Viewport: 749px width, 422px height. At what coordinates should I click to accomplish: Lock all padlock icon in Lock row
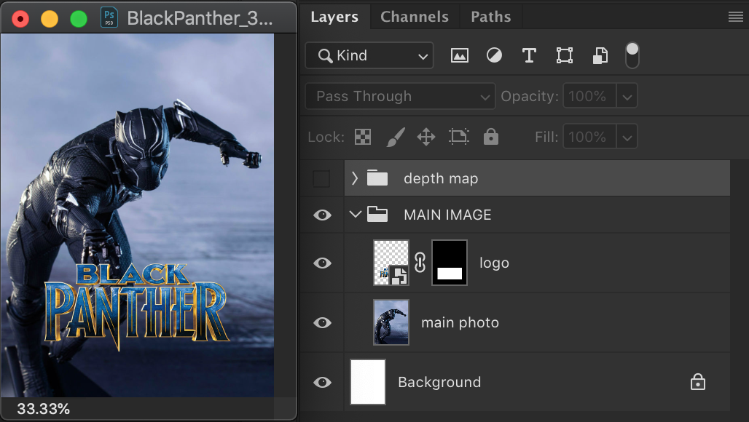(x=491, y=137)
